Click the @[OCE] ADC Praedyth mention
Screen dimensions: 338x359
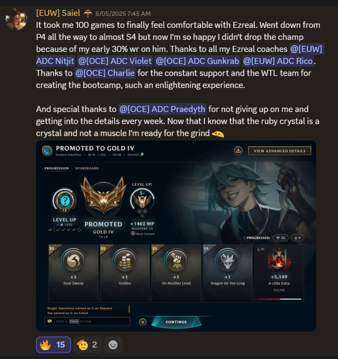pos(163,109)
